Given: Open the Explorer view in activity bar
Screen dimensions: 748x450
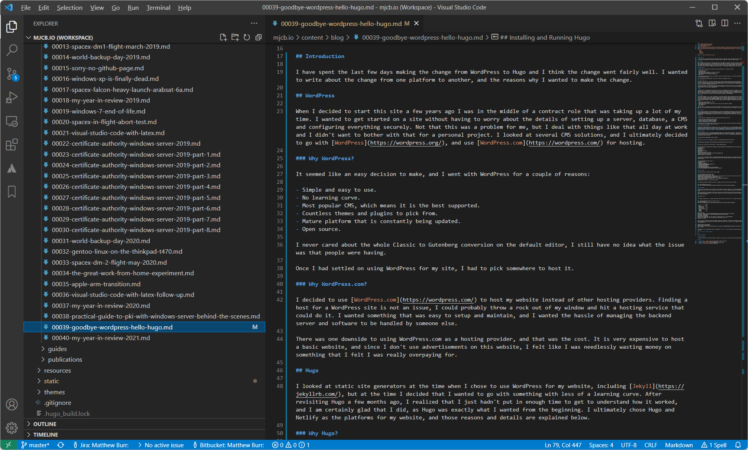Looking at the screenshot, I should click(x=12, y=27).
